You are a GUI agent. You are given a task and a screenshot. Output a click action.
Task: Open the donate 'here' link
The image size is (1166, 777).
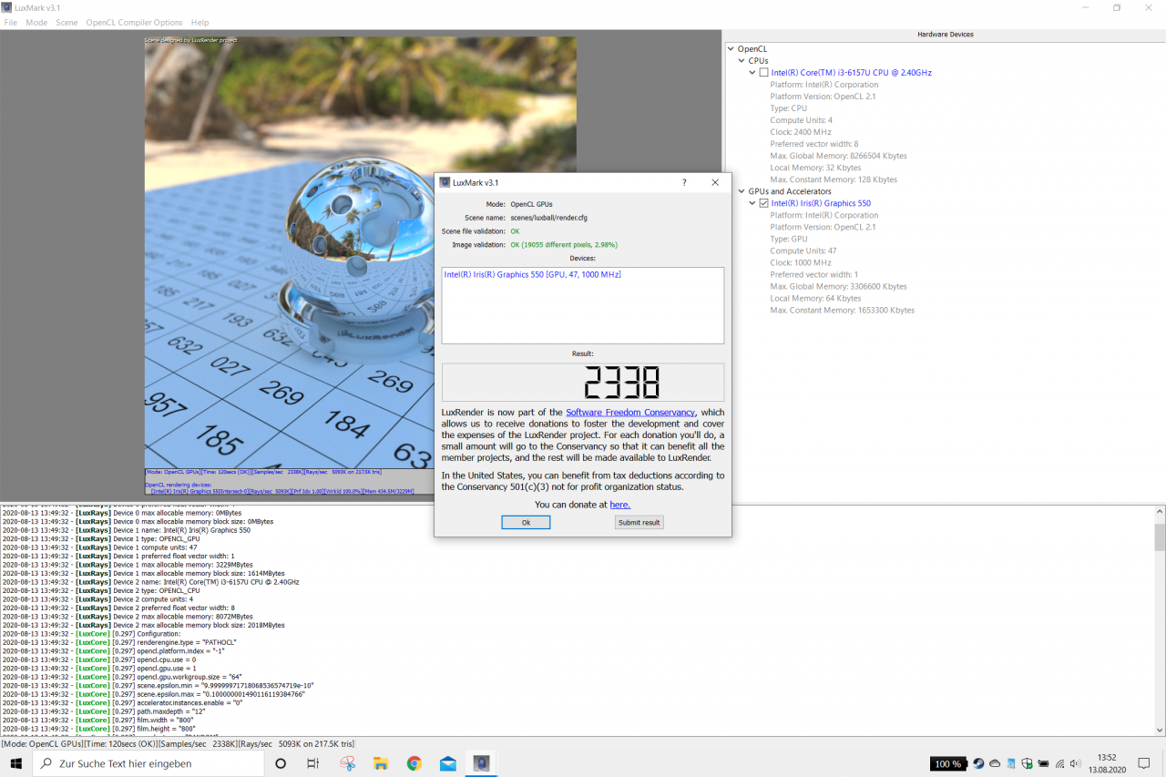point(619,505)
